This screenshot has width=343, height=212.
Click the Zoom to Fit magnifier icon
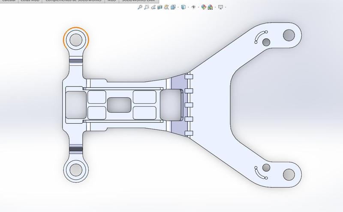click(x=140, y=7)
